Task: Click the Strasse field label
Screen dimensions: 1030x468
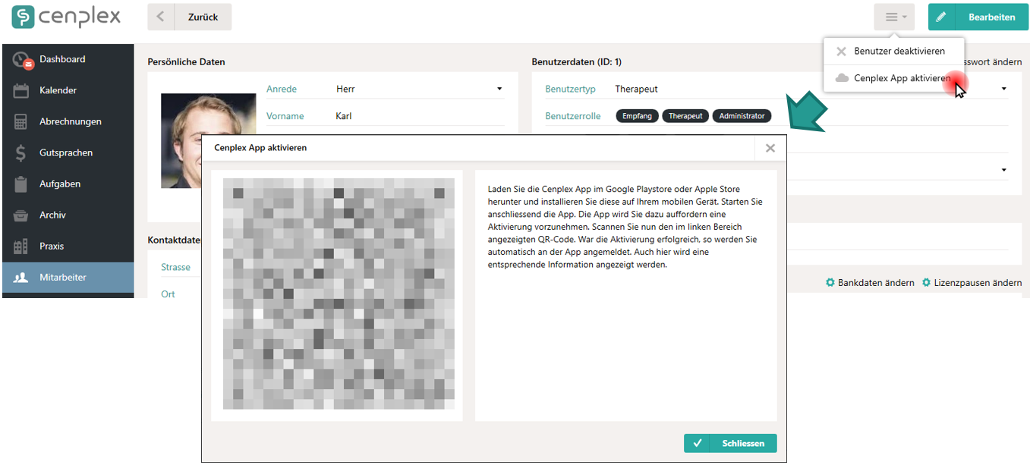Action: click(175, 267)
